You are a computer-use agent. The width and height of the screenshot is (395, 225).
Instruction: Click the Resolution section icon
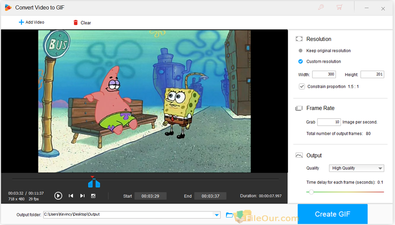tap(299, 39)
